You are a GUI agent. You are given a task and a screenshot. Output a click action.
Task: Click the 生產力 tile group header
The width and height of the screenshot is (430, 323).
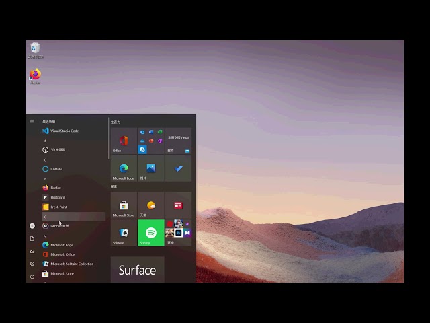point(116,122)
